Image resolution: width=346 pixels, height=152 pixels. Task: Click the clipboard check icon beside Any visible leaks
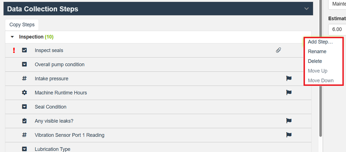click(24, 121)
